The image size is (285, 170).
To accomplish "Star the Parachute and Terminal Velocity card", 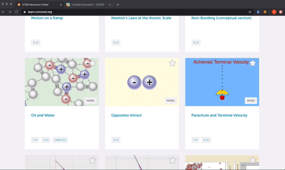I will (253, 63).
